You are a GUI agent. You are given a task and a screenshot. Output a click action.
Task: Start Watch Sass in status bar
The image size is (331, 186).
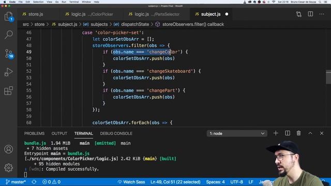(x=131, y=182)
